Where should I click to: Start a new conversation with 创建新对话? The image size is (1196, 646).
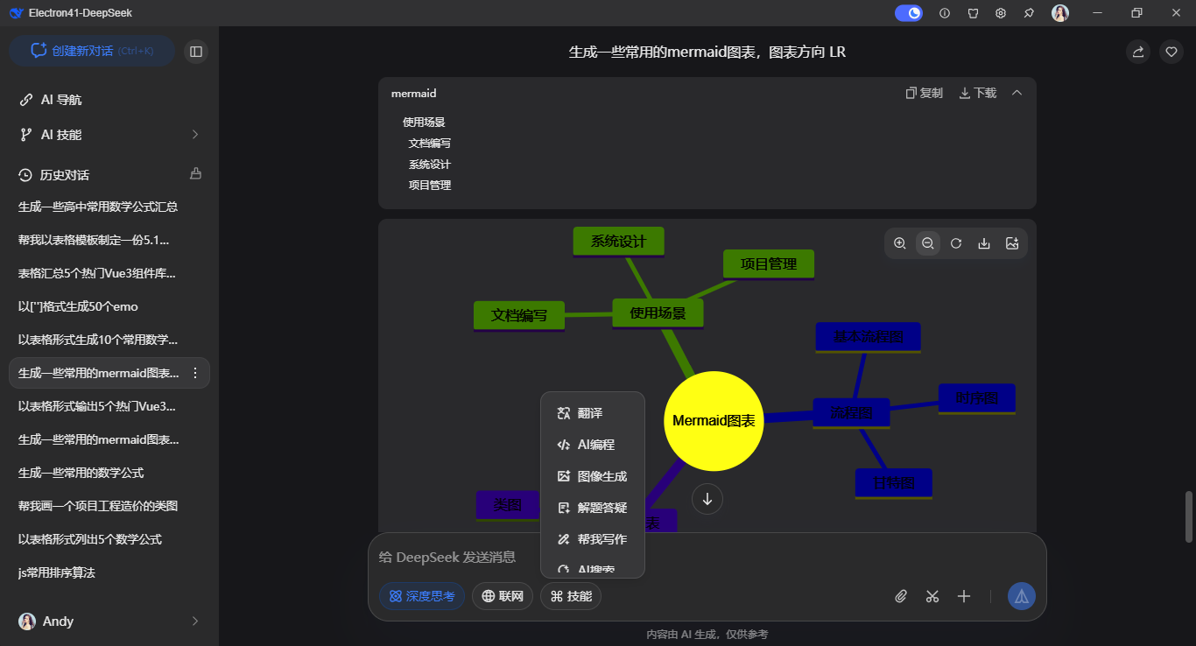pyautogui.click(x=92, y=51)
